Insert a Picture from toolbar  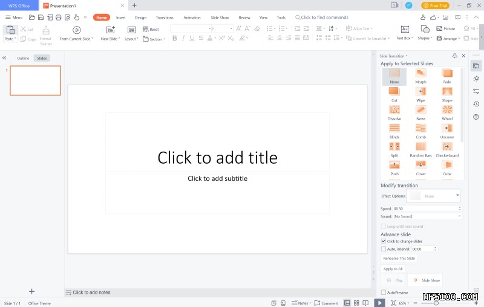[445, 28]
